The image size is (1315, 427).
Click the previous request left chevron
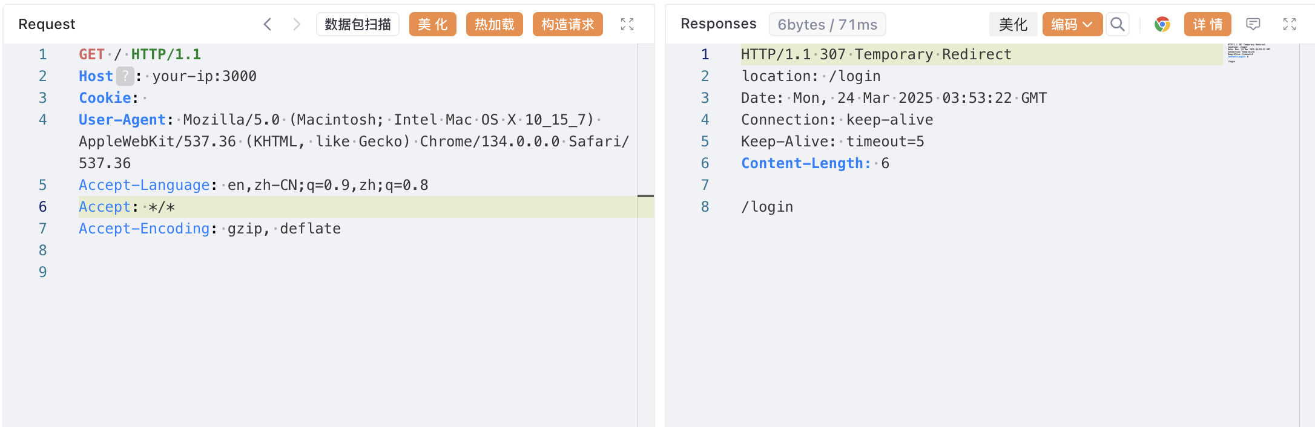pyautogui.click(x=268, y=24)
